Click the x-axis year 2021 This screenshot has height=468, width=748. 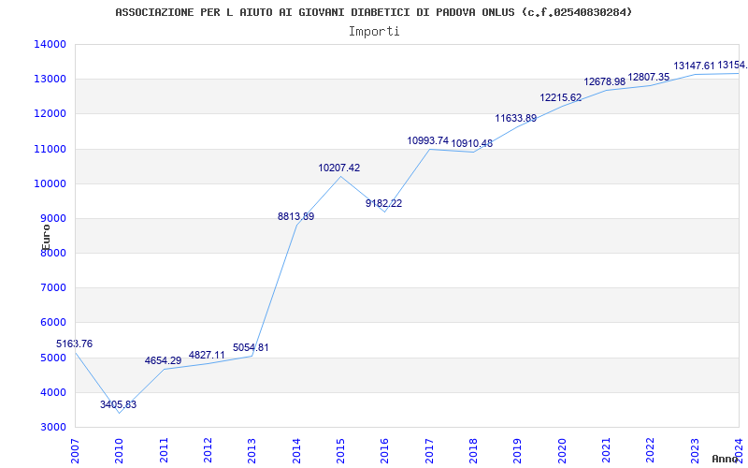tap(606, 450)
